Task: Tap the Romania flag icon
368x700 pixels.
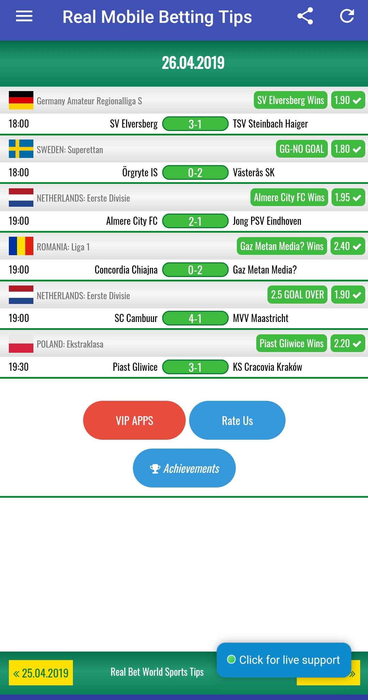Action: tap(21, 246)
